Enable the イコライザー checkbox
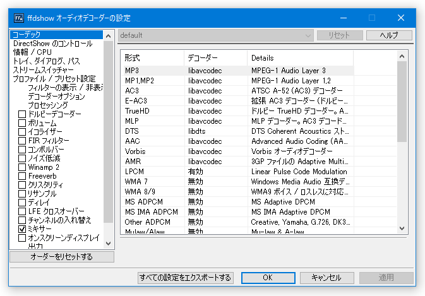This screenshot has height=296, width=425. pos(22,132)
